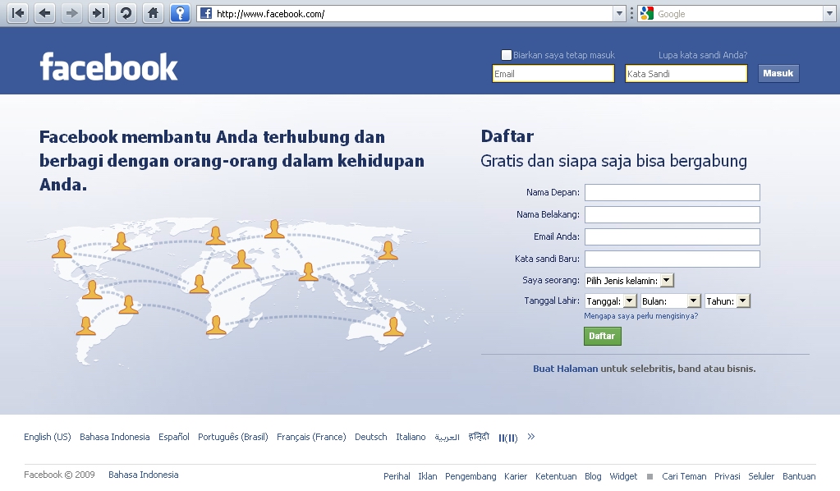Select Bahasa Indonesia in language list
This screenshot has height=491, width=840.
[115, 437]
